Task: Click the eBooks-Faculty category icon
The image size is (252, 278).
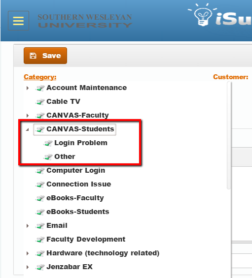Action: click(x=40, y=198)
